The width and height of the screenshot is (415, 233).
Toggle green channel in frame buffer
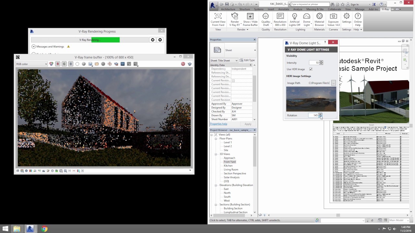tap(64, 64)
